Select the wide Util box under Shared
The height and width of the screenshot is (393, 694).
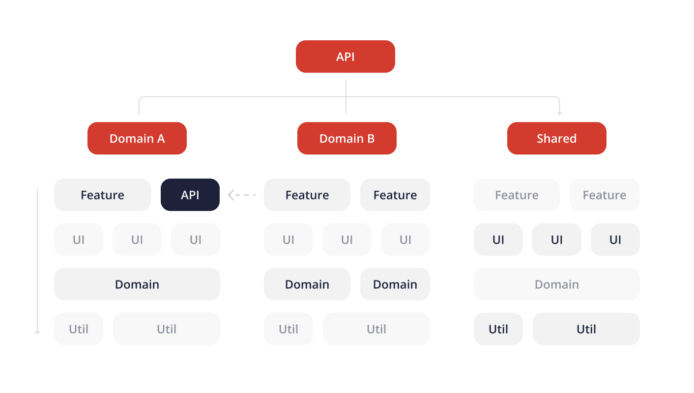point(586,329)
